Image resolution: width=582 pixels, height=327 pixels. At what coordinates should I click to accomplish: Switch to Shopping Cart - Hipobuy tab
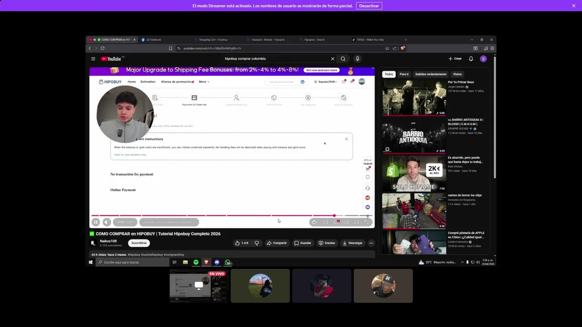pos(217,40)
